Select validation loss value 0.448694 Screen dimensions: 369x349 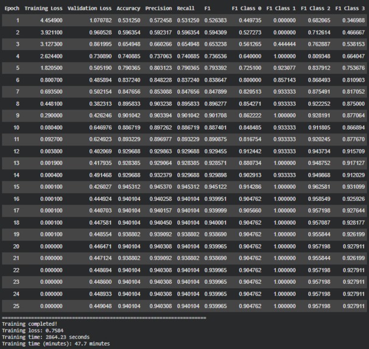tap(100, 270)
